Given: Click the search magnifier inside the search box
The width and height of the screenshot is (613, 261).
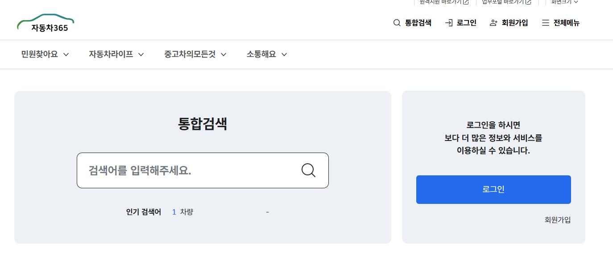Looking at the screenshot, I should click(x=308, y=170).
